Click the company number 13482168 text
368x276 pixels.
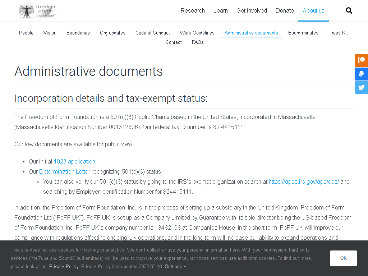(168, 227)
